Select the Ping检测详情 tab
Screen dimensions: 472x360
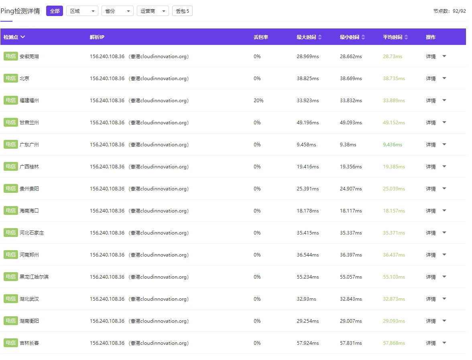click(x=20, y=11)
